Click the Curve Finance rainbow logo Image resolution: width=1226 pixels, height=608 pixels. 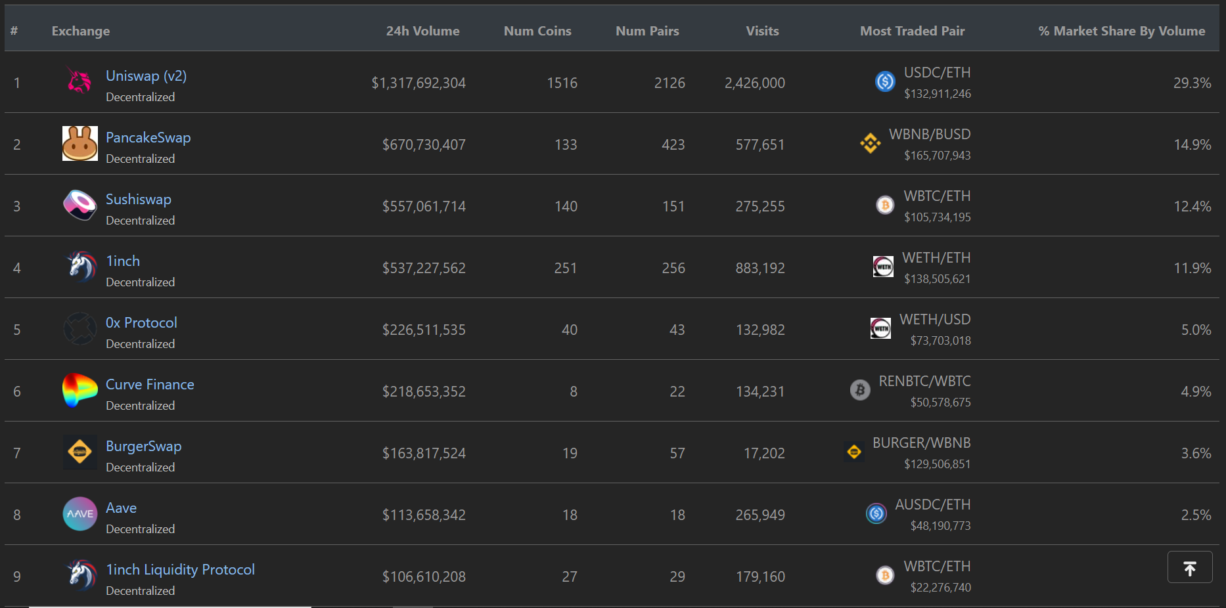(79, 391)
